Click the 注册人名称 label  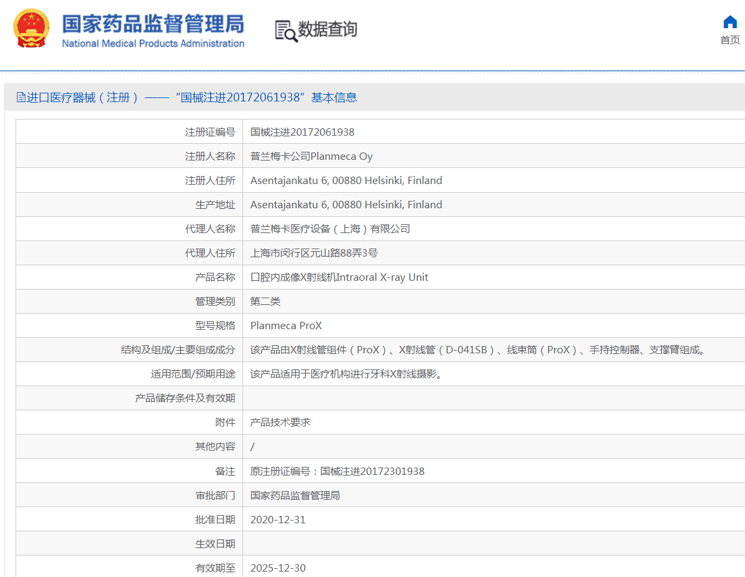210,157
